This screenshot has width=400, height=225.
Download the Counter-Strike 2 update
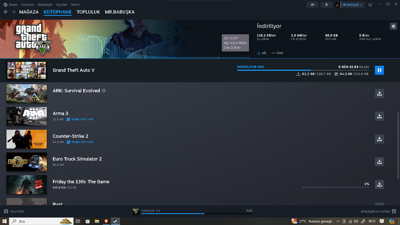(x=379, y=139)
